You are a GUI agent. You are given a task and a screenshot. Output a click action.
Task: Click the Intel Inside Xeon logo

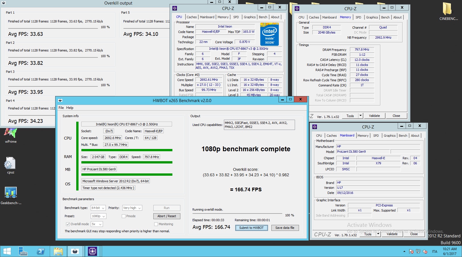point(269,34)
